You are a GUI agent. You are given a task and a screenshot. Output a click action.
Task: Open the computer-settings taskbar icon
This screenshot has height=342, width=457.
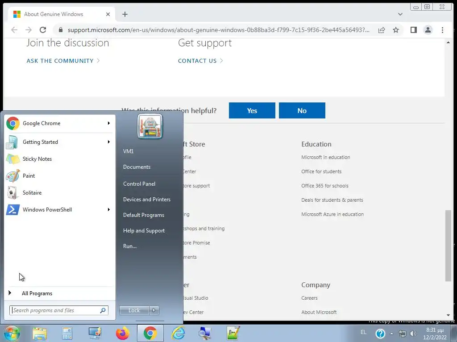pos(95,333)
